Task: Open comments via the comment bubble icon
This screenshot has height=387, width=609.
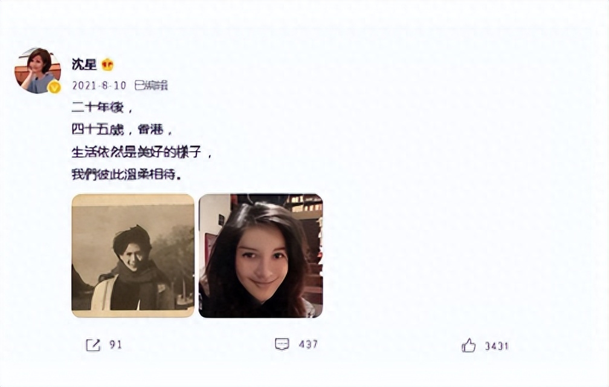Action: 282,344
